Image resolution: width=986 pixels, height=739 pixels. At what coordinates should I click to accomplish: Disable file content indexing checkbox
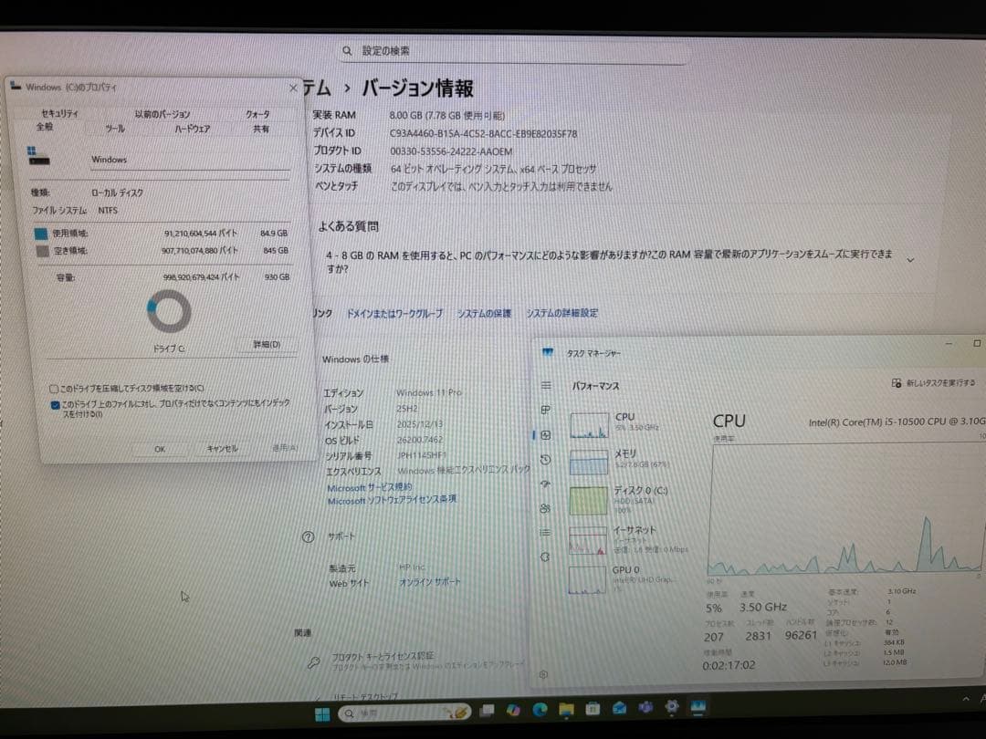pyautogui.click(x=56, y=403)
